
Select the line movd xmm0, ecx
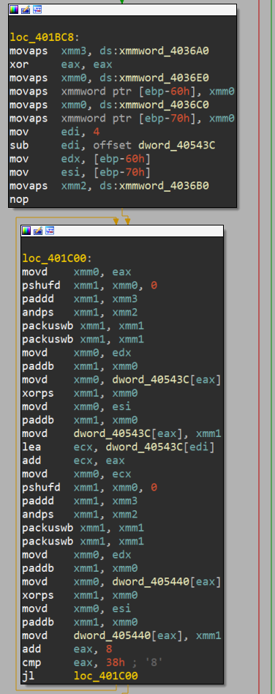pyautogui.click(x=77, y=474)
